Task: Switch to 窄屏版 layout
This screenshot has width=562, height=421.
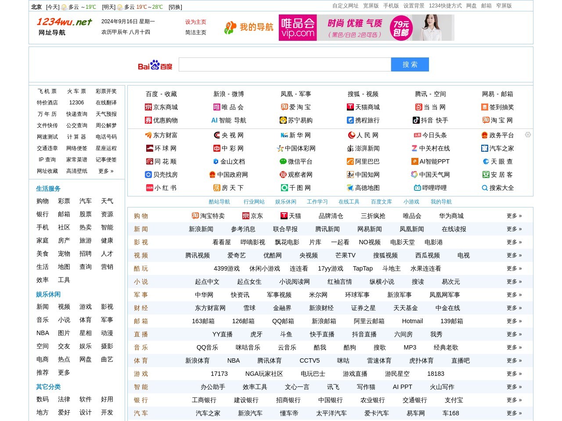Action: pyautogui.click(x=504, y=6)
